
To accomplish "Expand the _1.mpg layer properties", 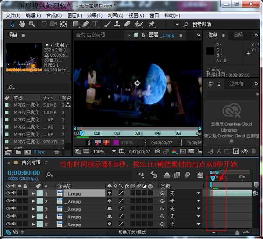I will tap(33, 193).
